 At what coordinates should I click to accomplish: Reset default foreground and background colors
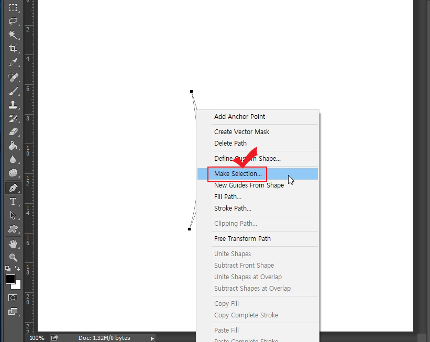(x=8, y=268)
